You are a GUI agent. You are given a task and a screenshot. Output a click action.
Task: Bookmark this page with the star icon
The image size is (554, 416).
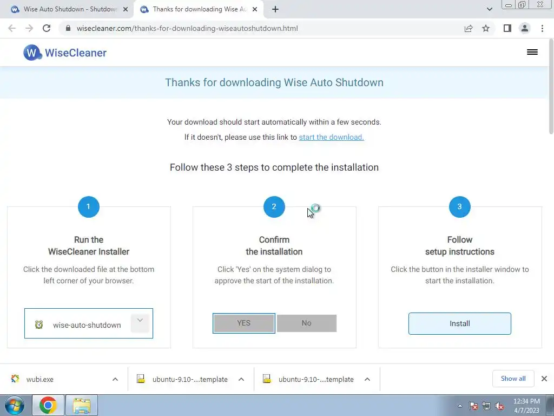click(486, 28)
